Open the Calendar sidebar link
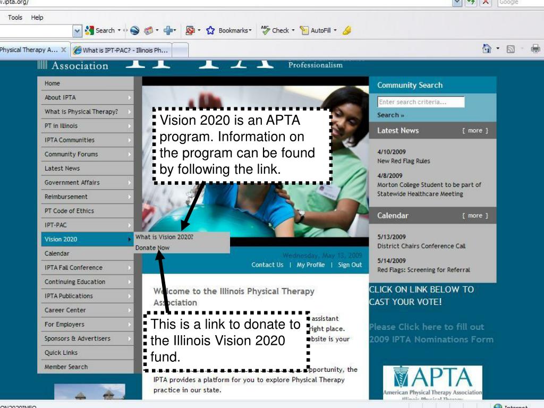This screenshot has width=544, height=408. coord(88,253)
